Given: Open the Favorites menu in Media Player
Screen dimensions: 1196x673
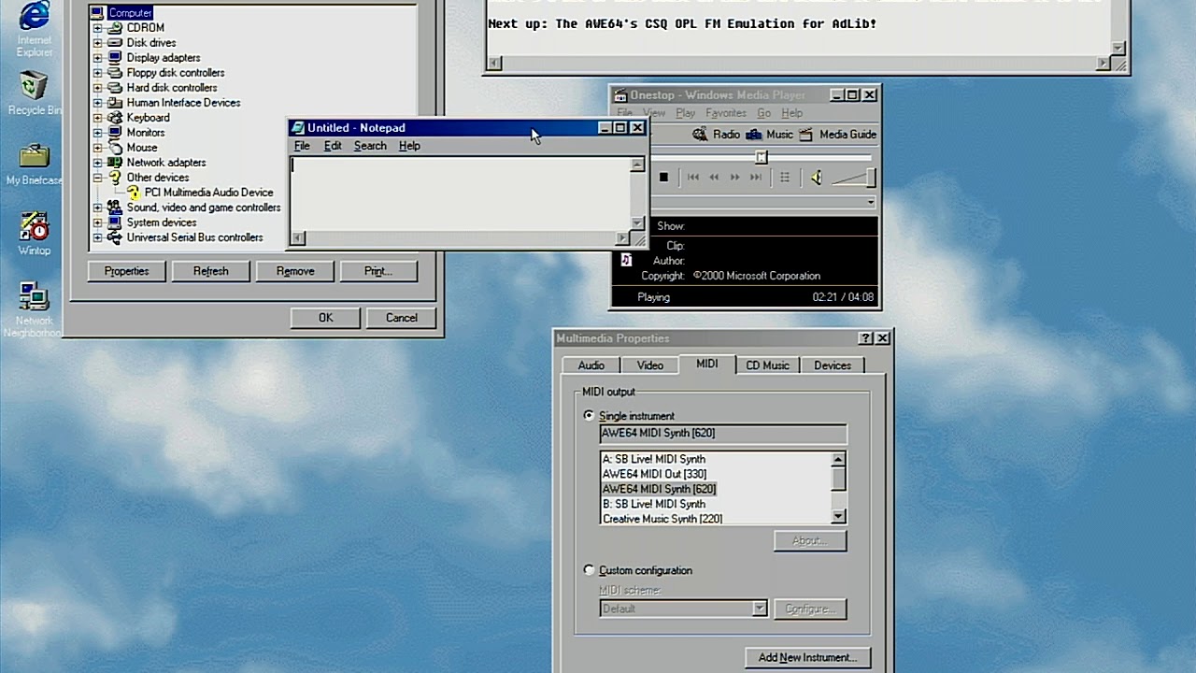Looking at the screenshot, I should pyautogui.click(x=726, y=113).
